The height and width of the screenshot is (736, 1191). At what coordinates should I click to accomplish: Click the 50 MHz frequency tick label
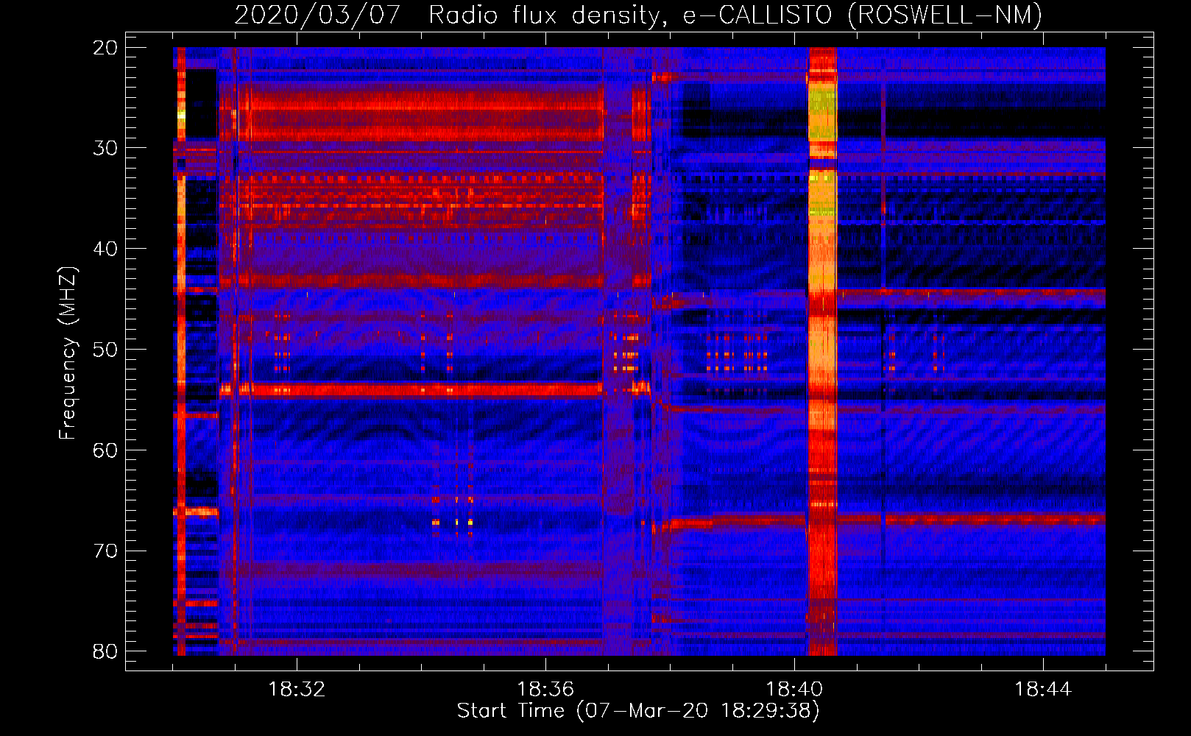coord(105,350)
